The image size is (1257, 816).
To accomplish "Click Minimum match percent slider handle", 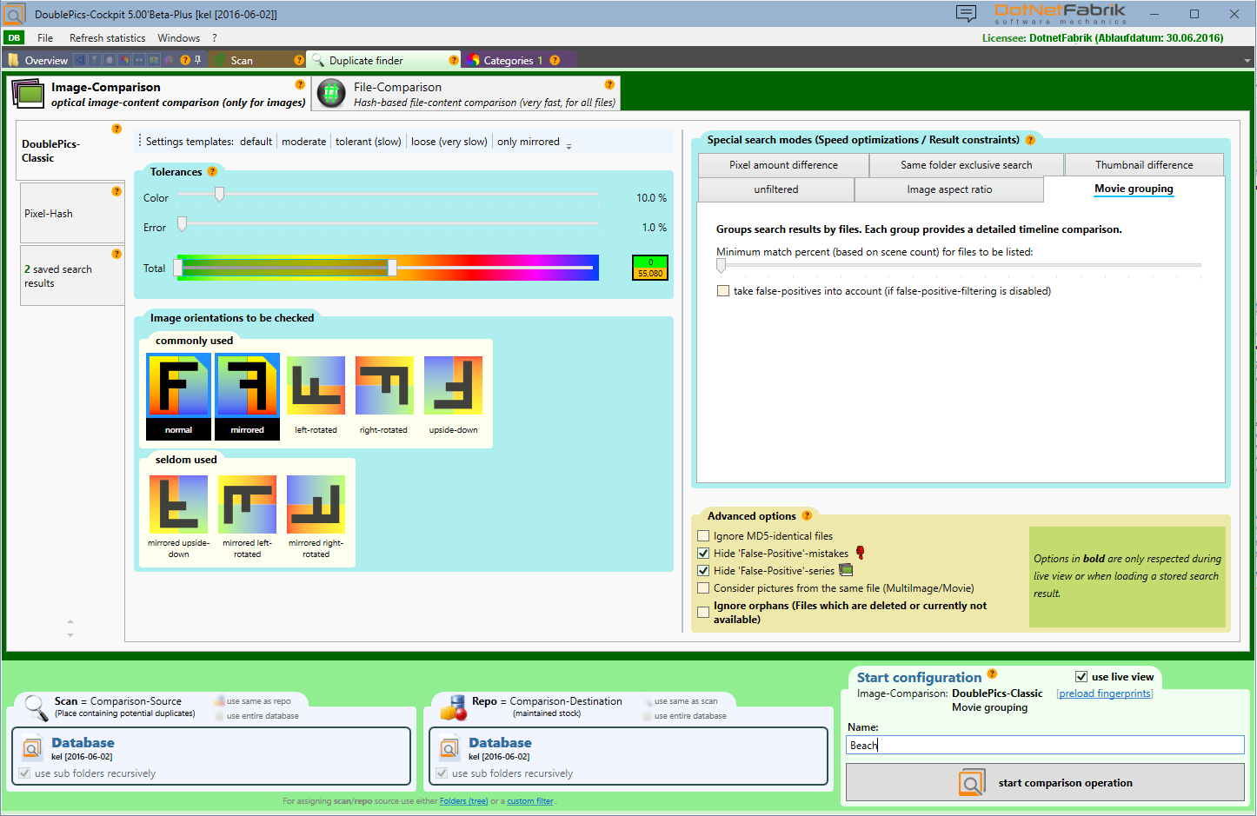I will pos(721,266).
